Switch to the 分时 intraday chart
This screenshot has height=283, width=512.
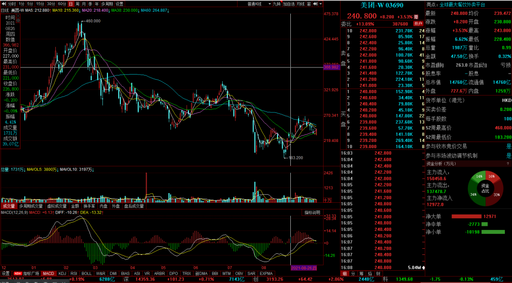pyautogui.click(x=12, y=4)
